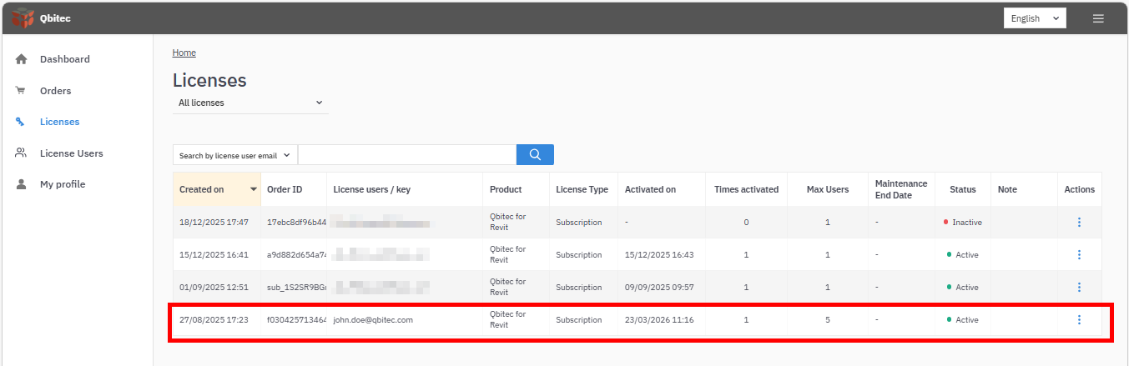
Task: Click the License Users people icon
Action: (21, 153)
